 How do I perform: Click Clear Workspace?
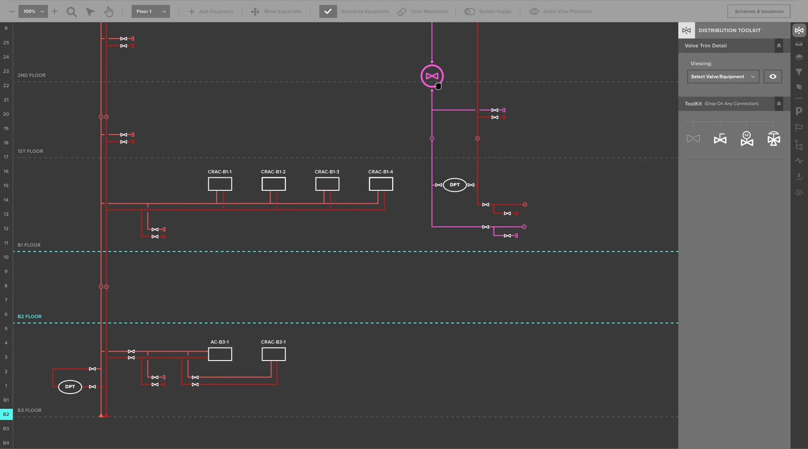tap(423, 12)
